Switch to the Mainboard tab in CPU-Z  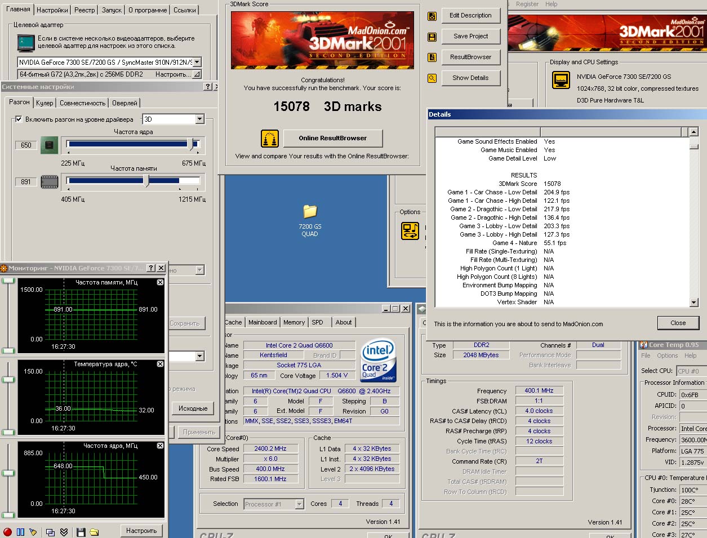point(263,322)
